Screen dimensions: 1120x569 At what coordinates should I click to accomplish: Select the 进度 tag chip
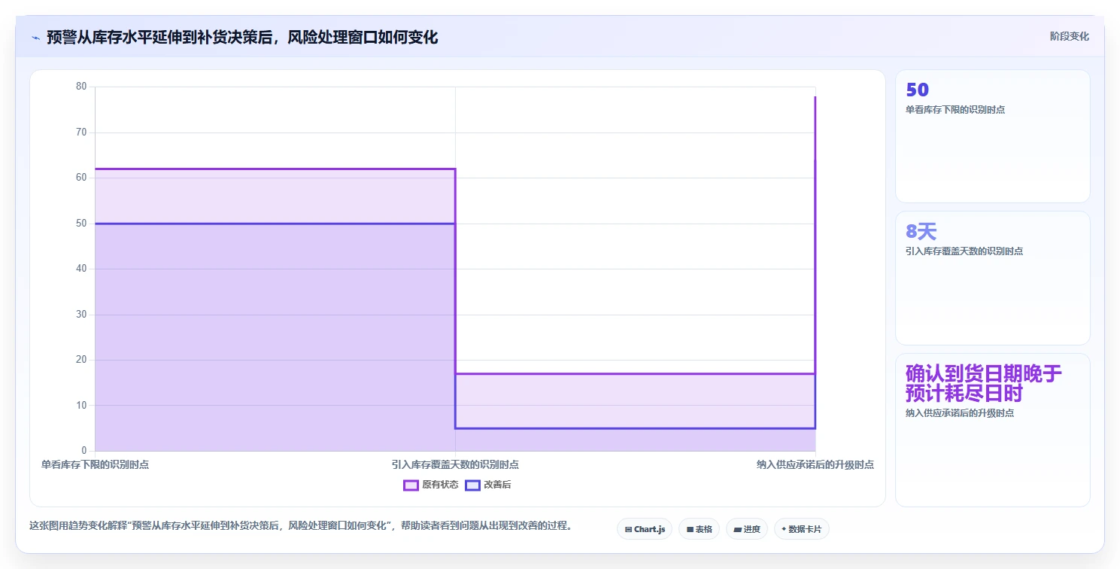pos(747,529)
